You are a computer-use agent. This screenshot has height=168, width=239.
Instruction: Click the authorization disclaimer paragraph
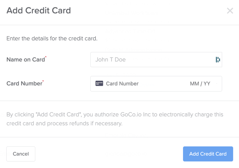(115, 119)
